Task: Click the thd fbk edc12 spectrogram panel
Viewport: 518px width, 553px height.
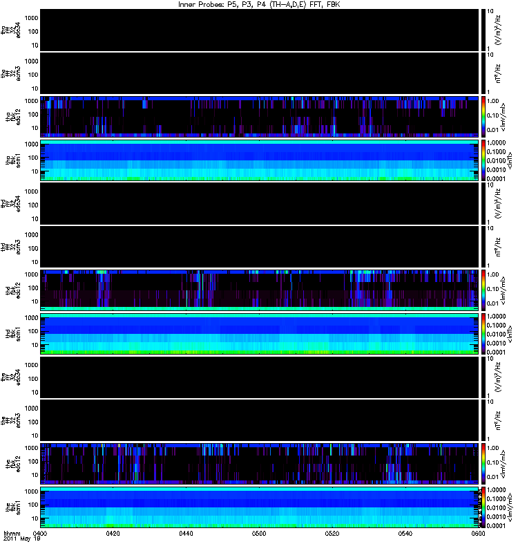Action: [259, 290]
